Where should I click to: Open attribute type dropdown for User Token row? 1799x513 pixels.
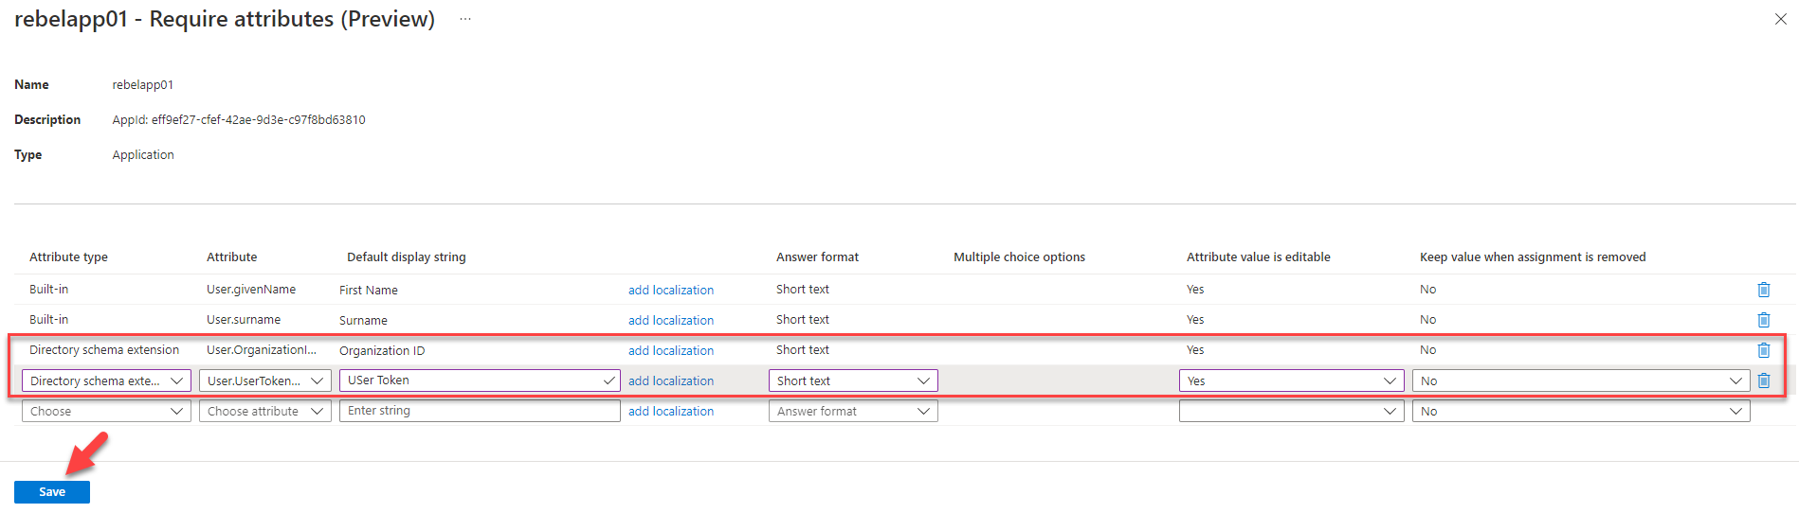coord(106,380)
